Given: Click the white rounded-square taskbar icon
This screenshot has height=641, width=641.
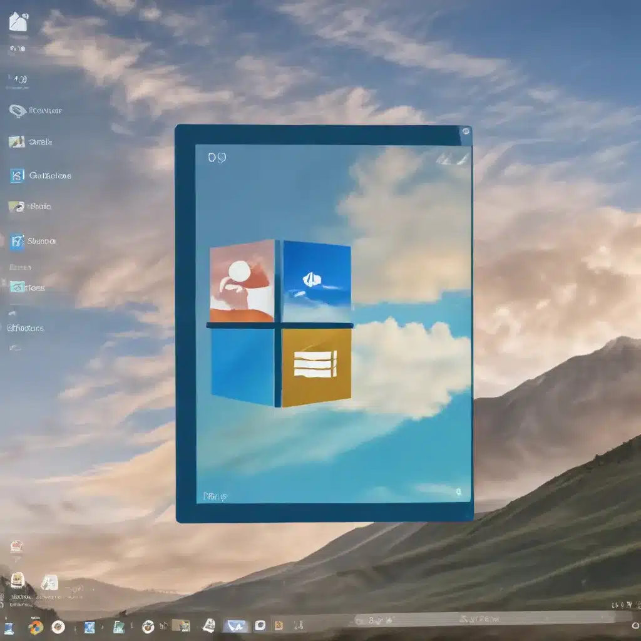Looking at the screenshot, I should point(260,625).
